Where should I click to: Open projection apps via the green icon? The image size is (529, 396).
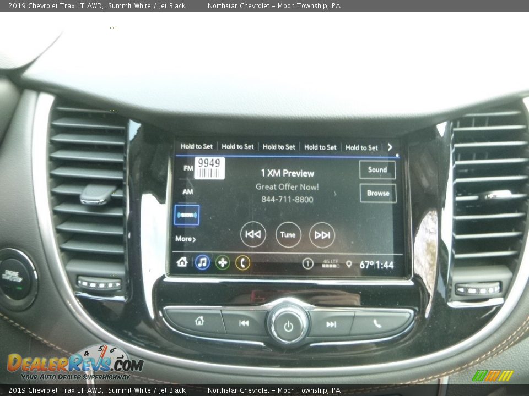point(223,263)
